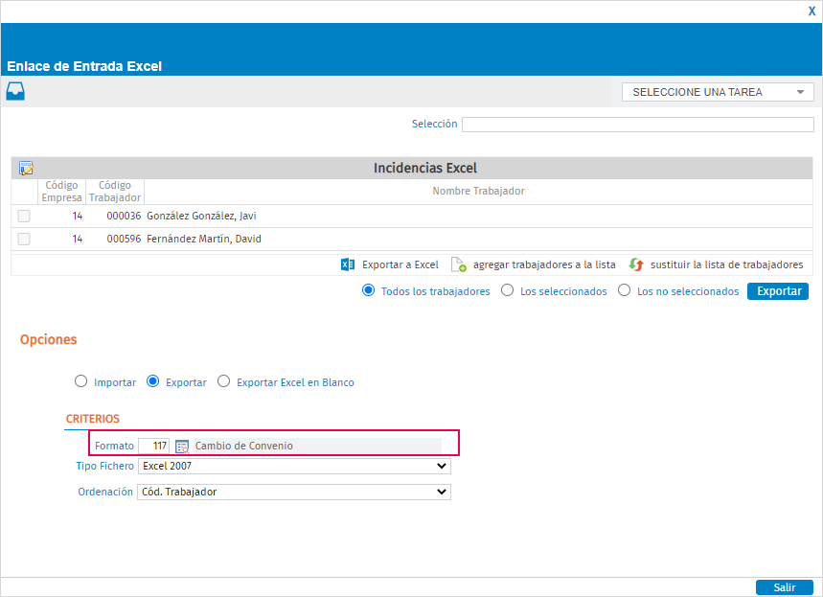This screenshot has width=823, height=597.
Task: Click the green-red arrows sustituir lista icon
Action: tap(636, 264)
